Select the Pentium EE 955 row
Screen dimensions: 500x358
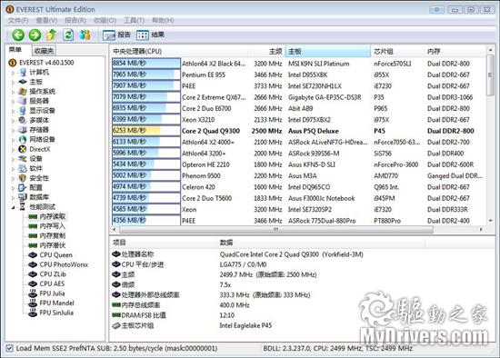tap(298, 75)
